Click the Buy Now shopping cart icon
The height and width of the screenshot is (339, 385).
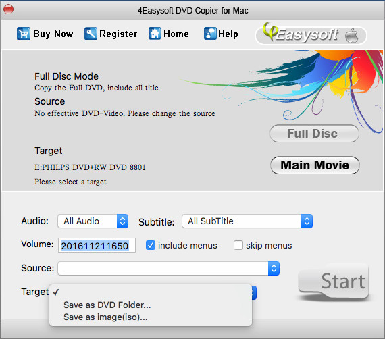click(24, 34)
